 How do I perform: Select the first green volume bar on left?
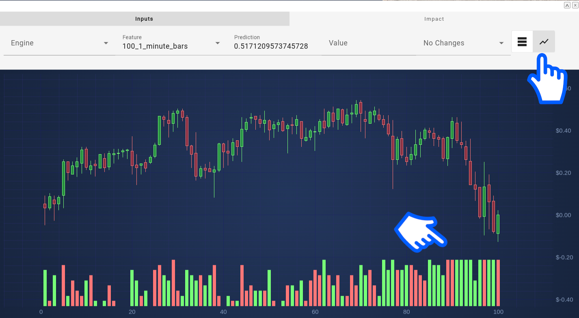[45, 288]
